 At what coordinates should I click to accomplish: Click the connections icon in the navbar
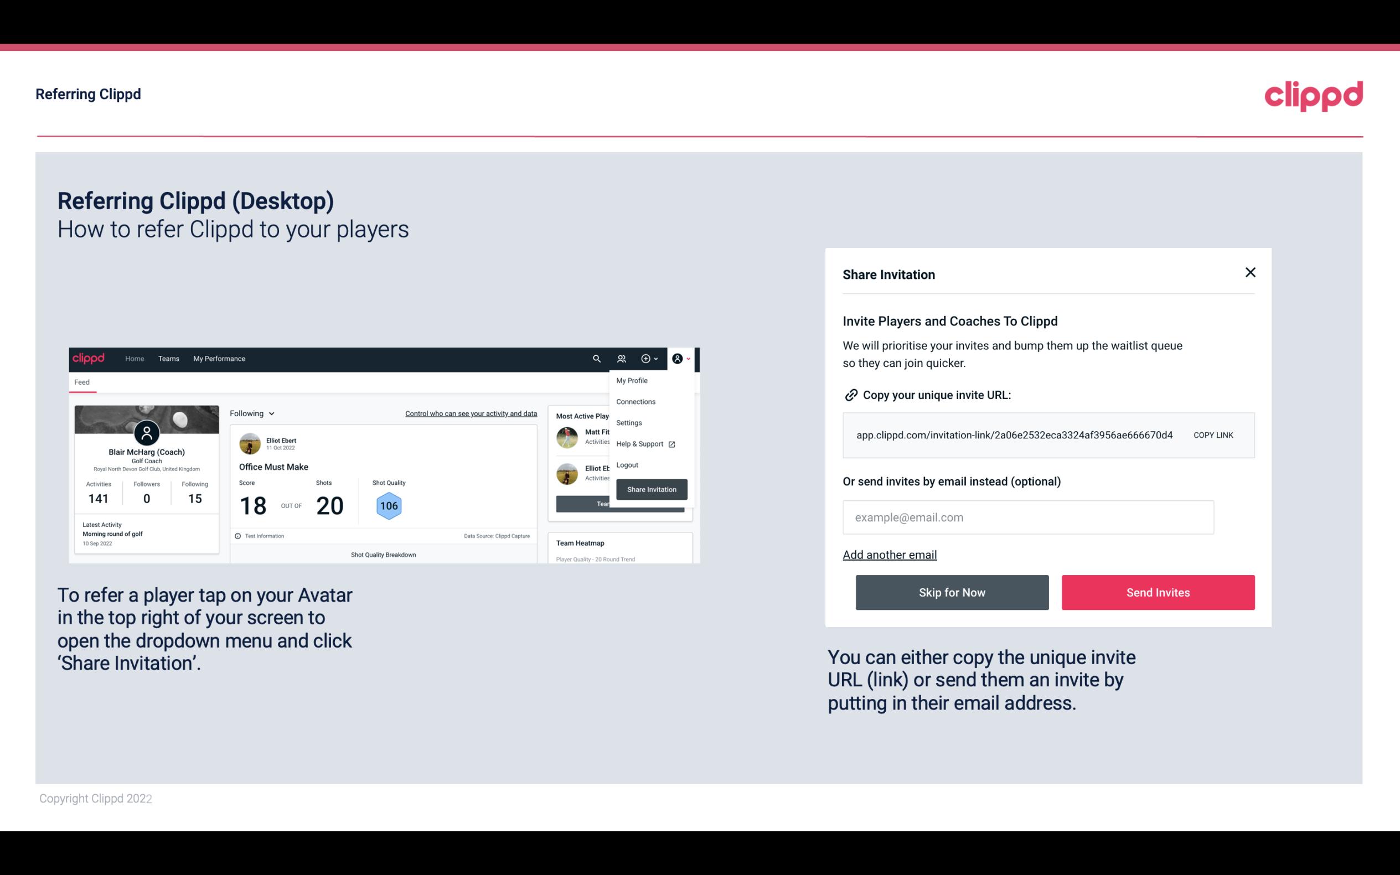pyautogui.click(x=622, y=358)
